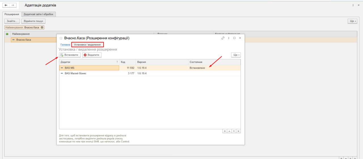Open the Установка / видалення tab

click(87, 44)
